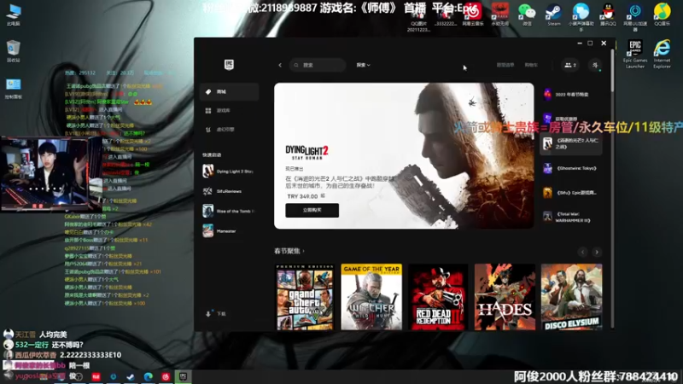Open the This PC desktop icon
This screenshot has height=384, width=683.
pyautogui.click(x=13, y=15)
